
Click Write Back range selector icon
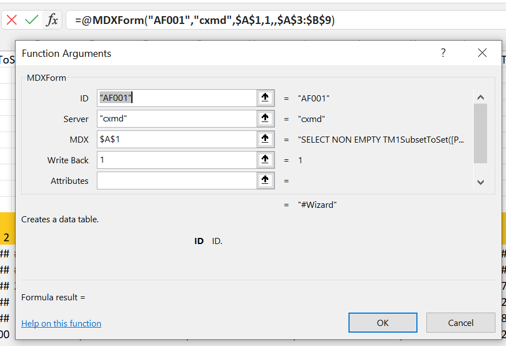pos(265,160)
